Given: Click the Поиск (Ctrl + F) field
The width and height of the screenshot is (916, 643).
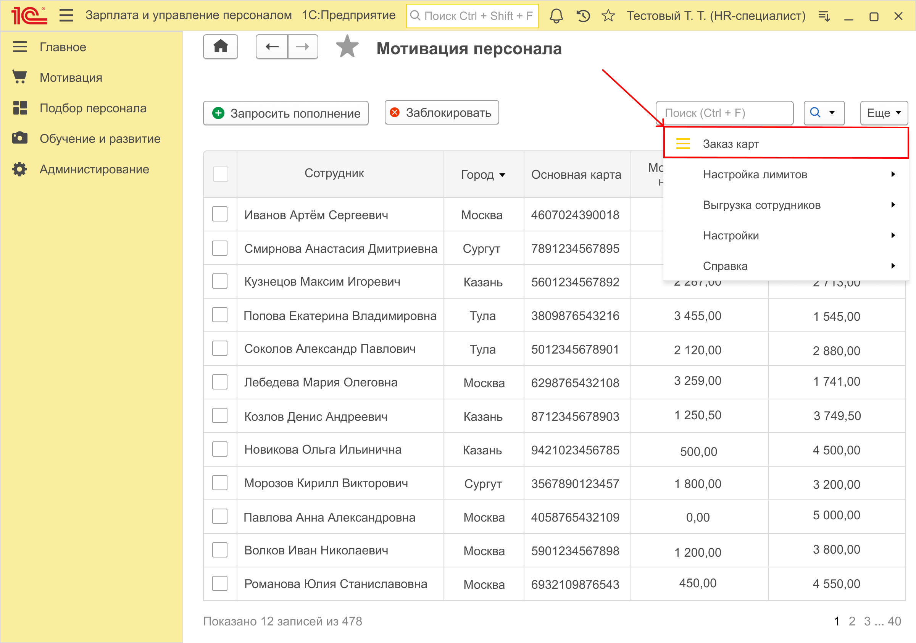Looking at the screenshot, I should [724, 113].
